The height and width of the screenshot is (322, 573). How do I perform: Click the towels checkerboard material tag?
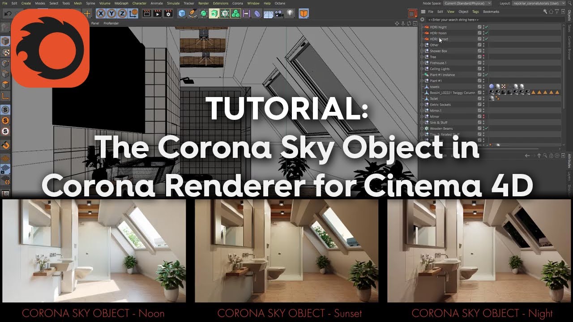pos(503,86)
